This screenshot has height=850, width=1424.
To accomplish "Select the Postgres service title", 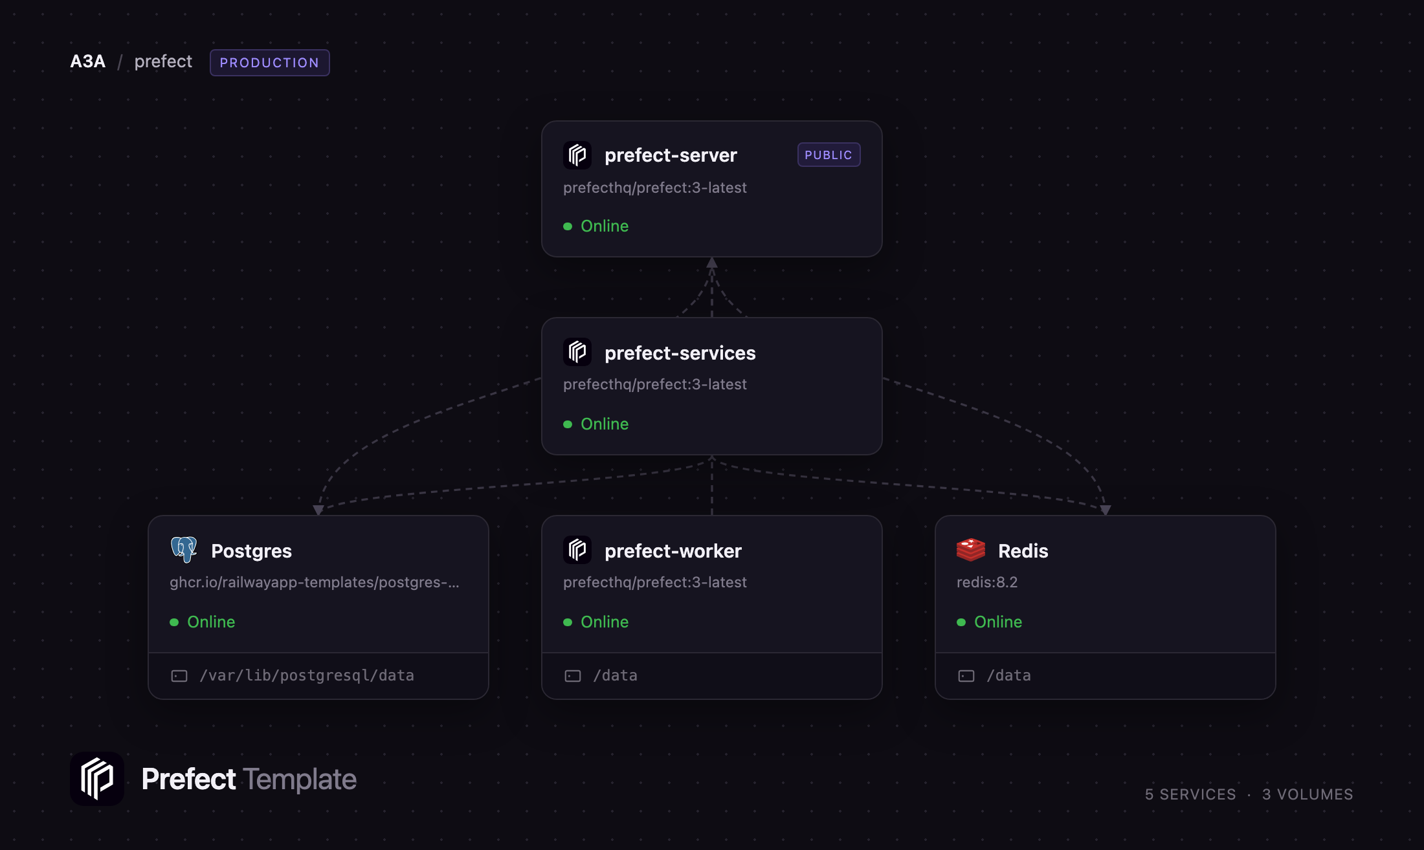I will (x=252, y=551).
